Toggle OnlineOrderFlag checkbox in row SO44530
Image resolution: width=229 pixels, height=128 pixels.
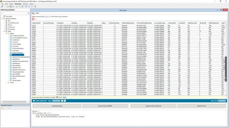point(114,28)
